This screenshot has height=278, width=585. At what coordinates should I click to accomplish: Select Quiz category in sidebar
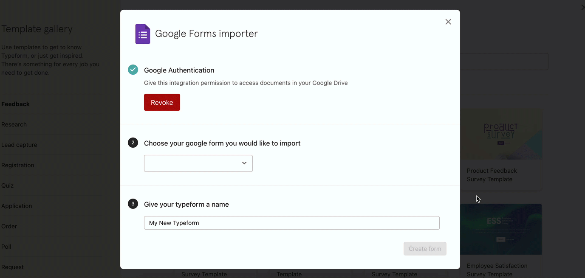[8, 185]
